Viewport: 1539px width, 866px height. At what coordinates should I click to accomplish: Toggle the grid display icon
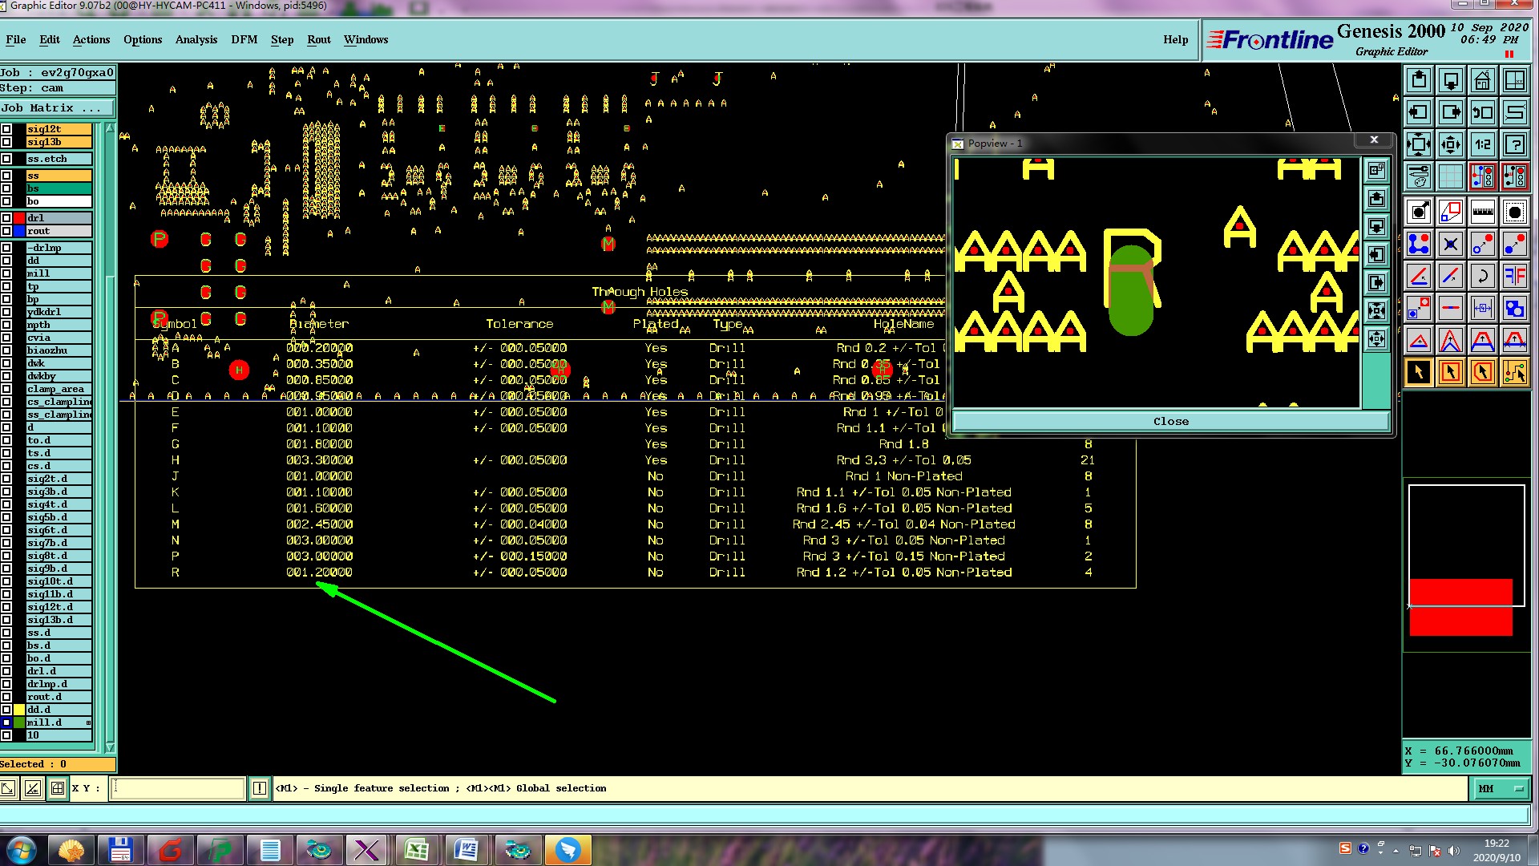tap(1450, 176)
